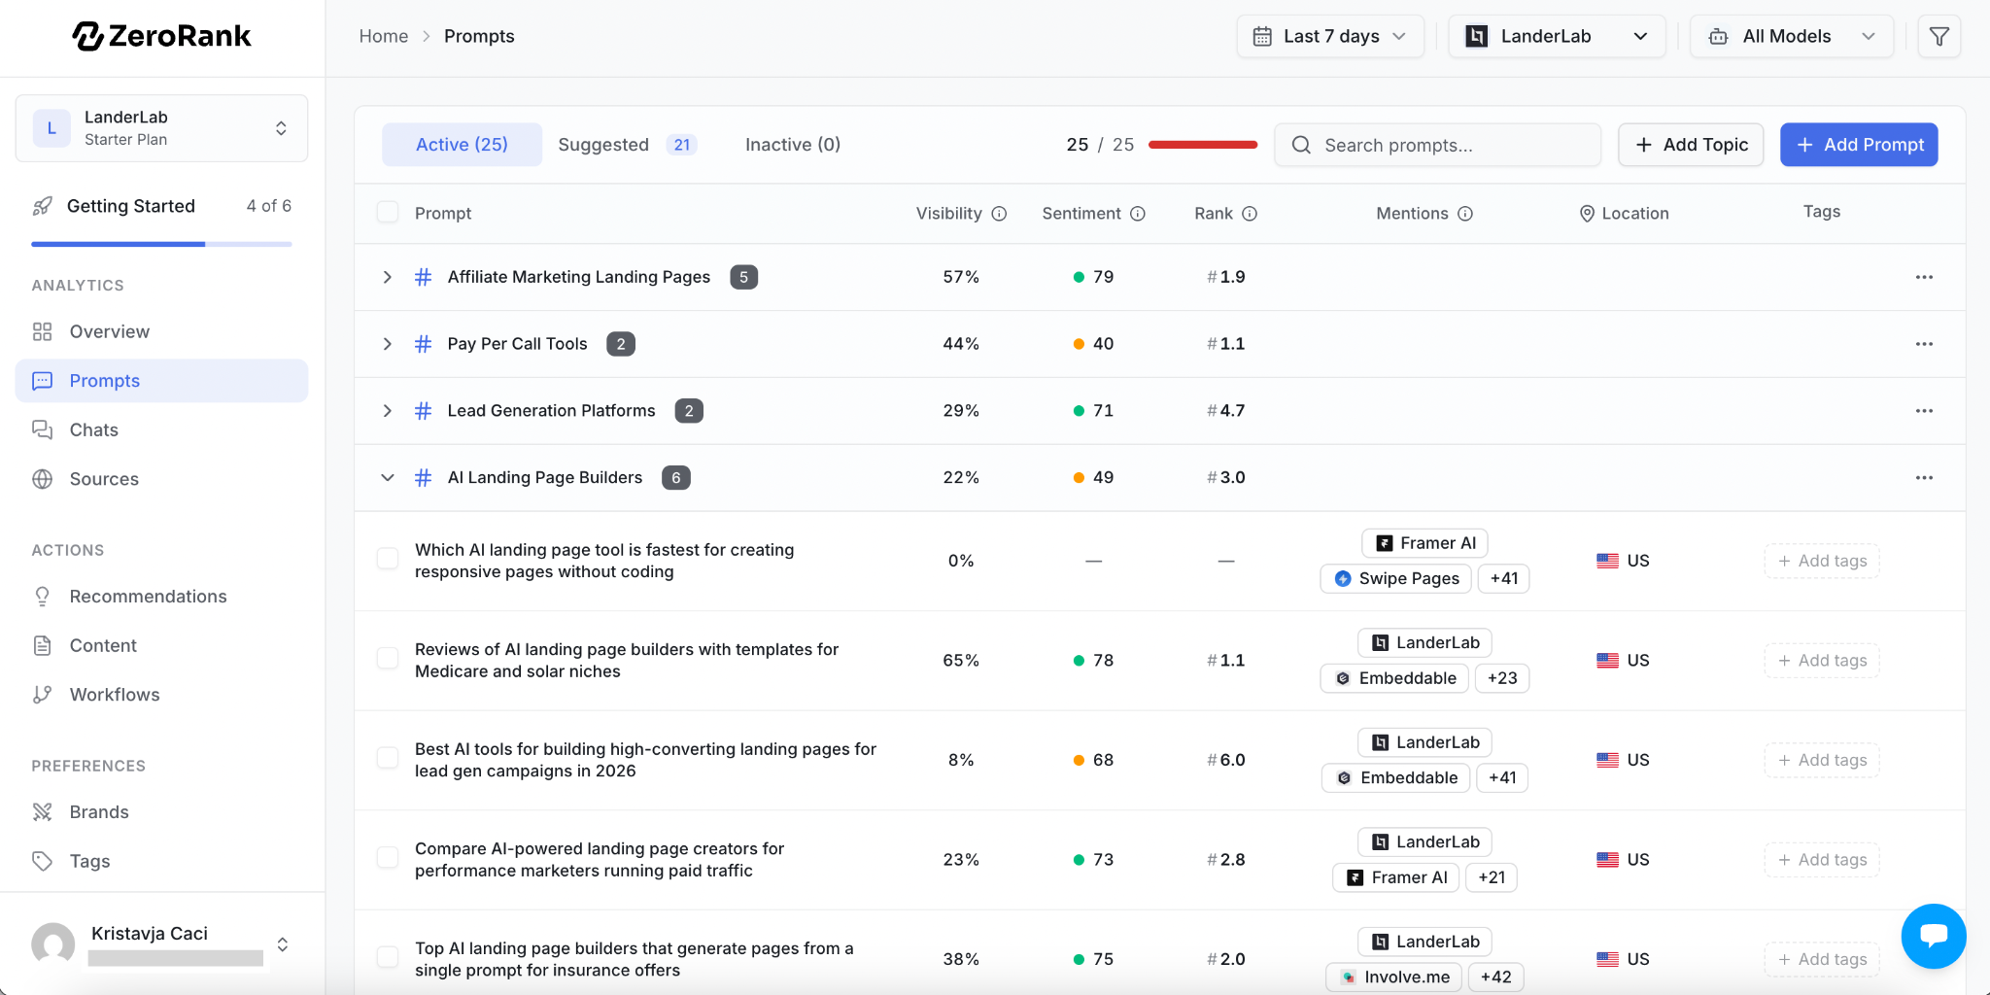The width and height of the screenshot is (1990, 995).
Task: Click the Getting Started progress bar
Action: [161, 244]
